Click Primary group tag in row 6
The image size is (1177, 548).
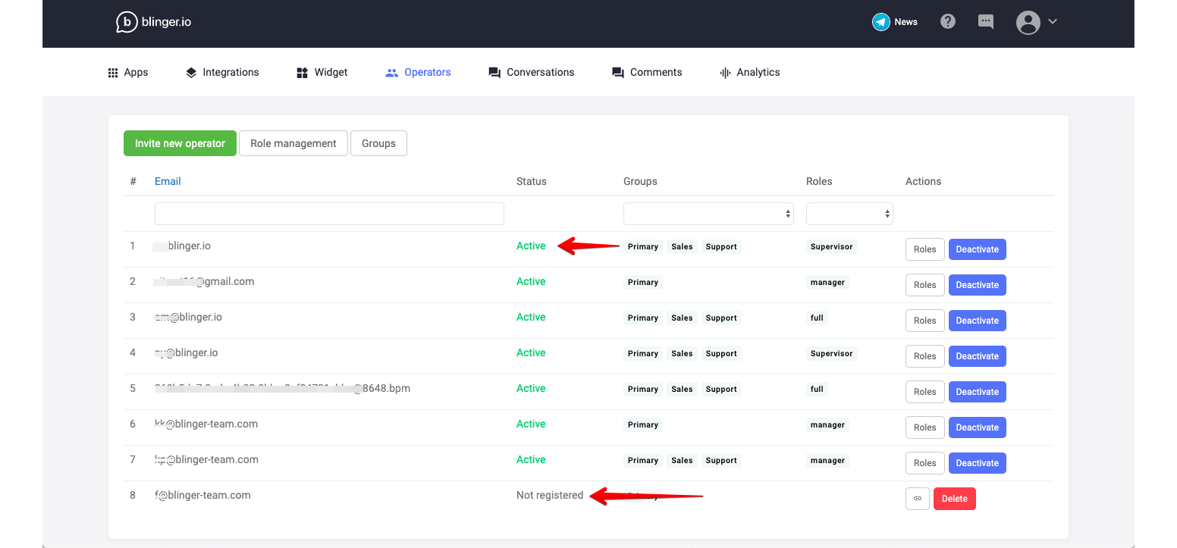(643, 424)
